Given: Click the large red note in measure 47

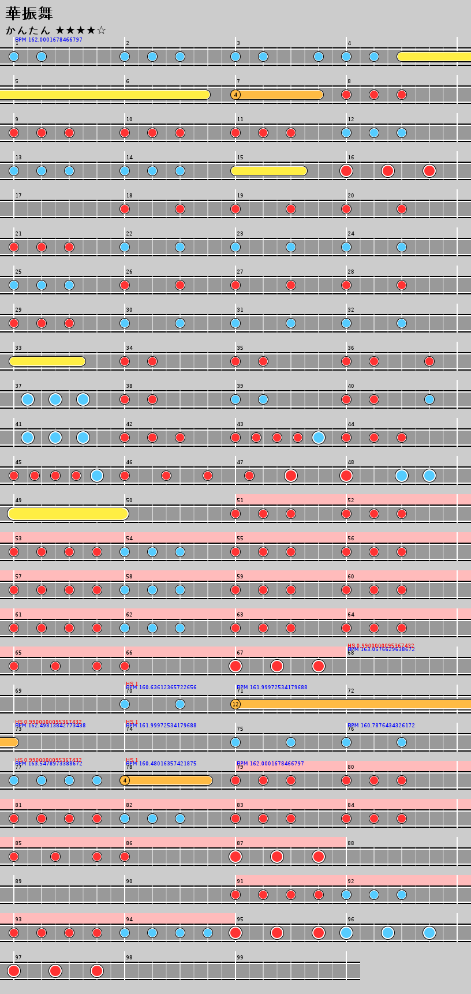Looking at the screenshot, I should pyautogui.click(x=291, y=476).
